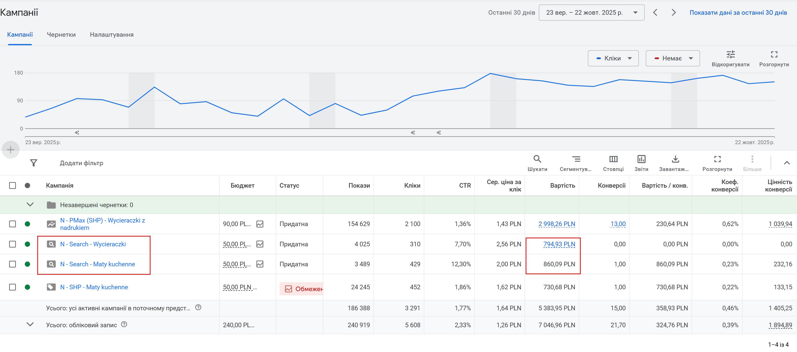Open the N - Search - Maty kuchenne campaign

98,264
